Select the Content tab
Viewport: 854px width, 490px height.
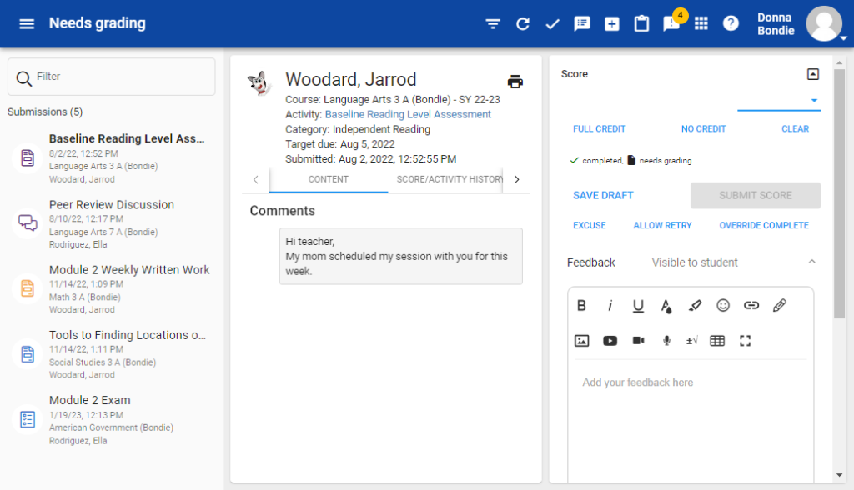click(329, 179)
